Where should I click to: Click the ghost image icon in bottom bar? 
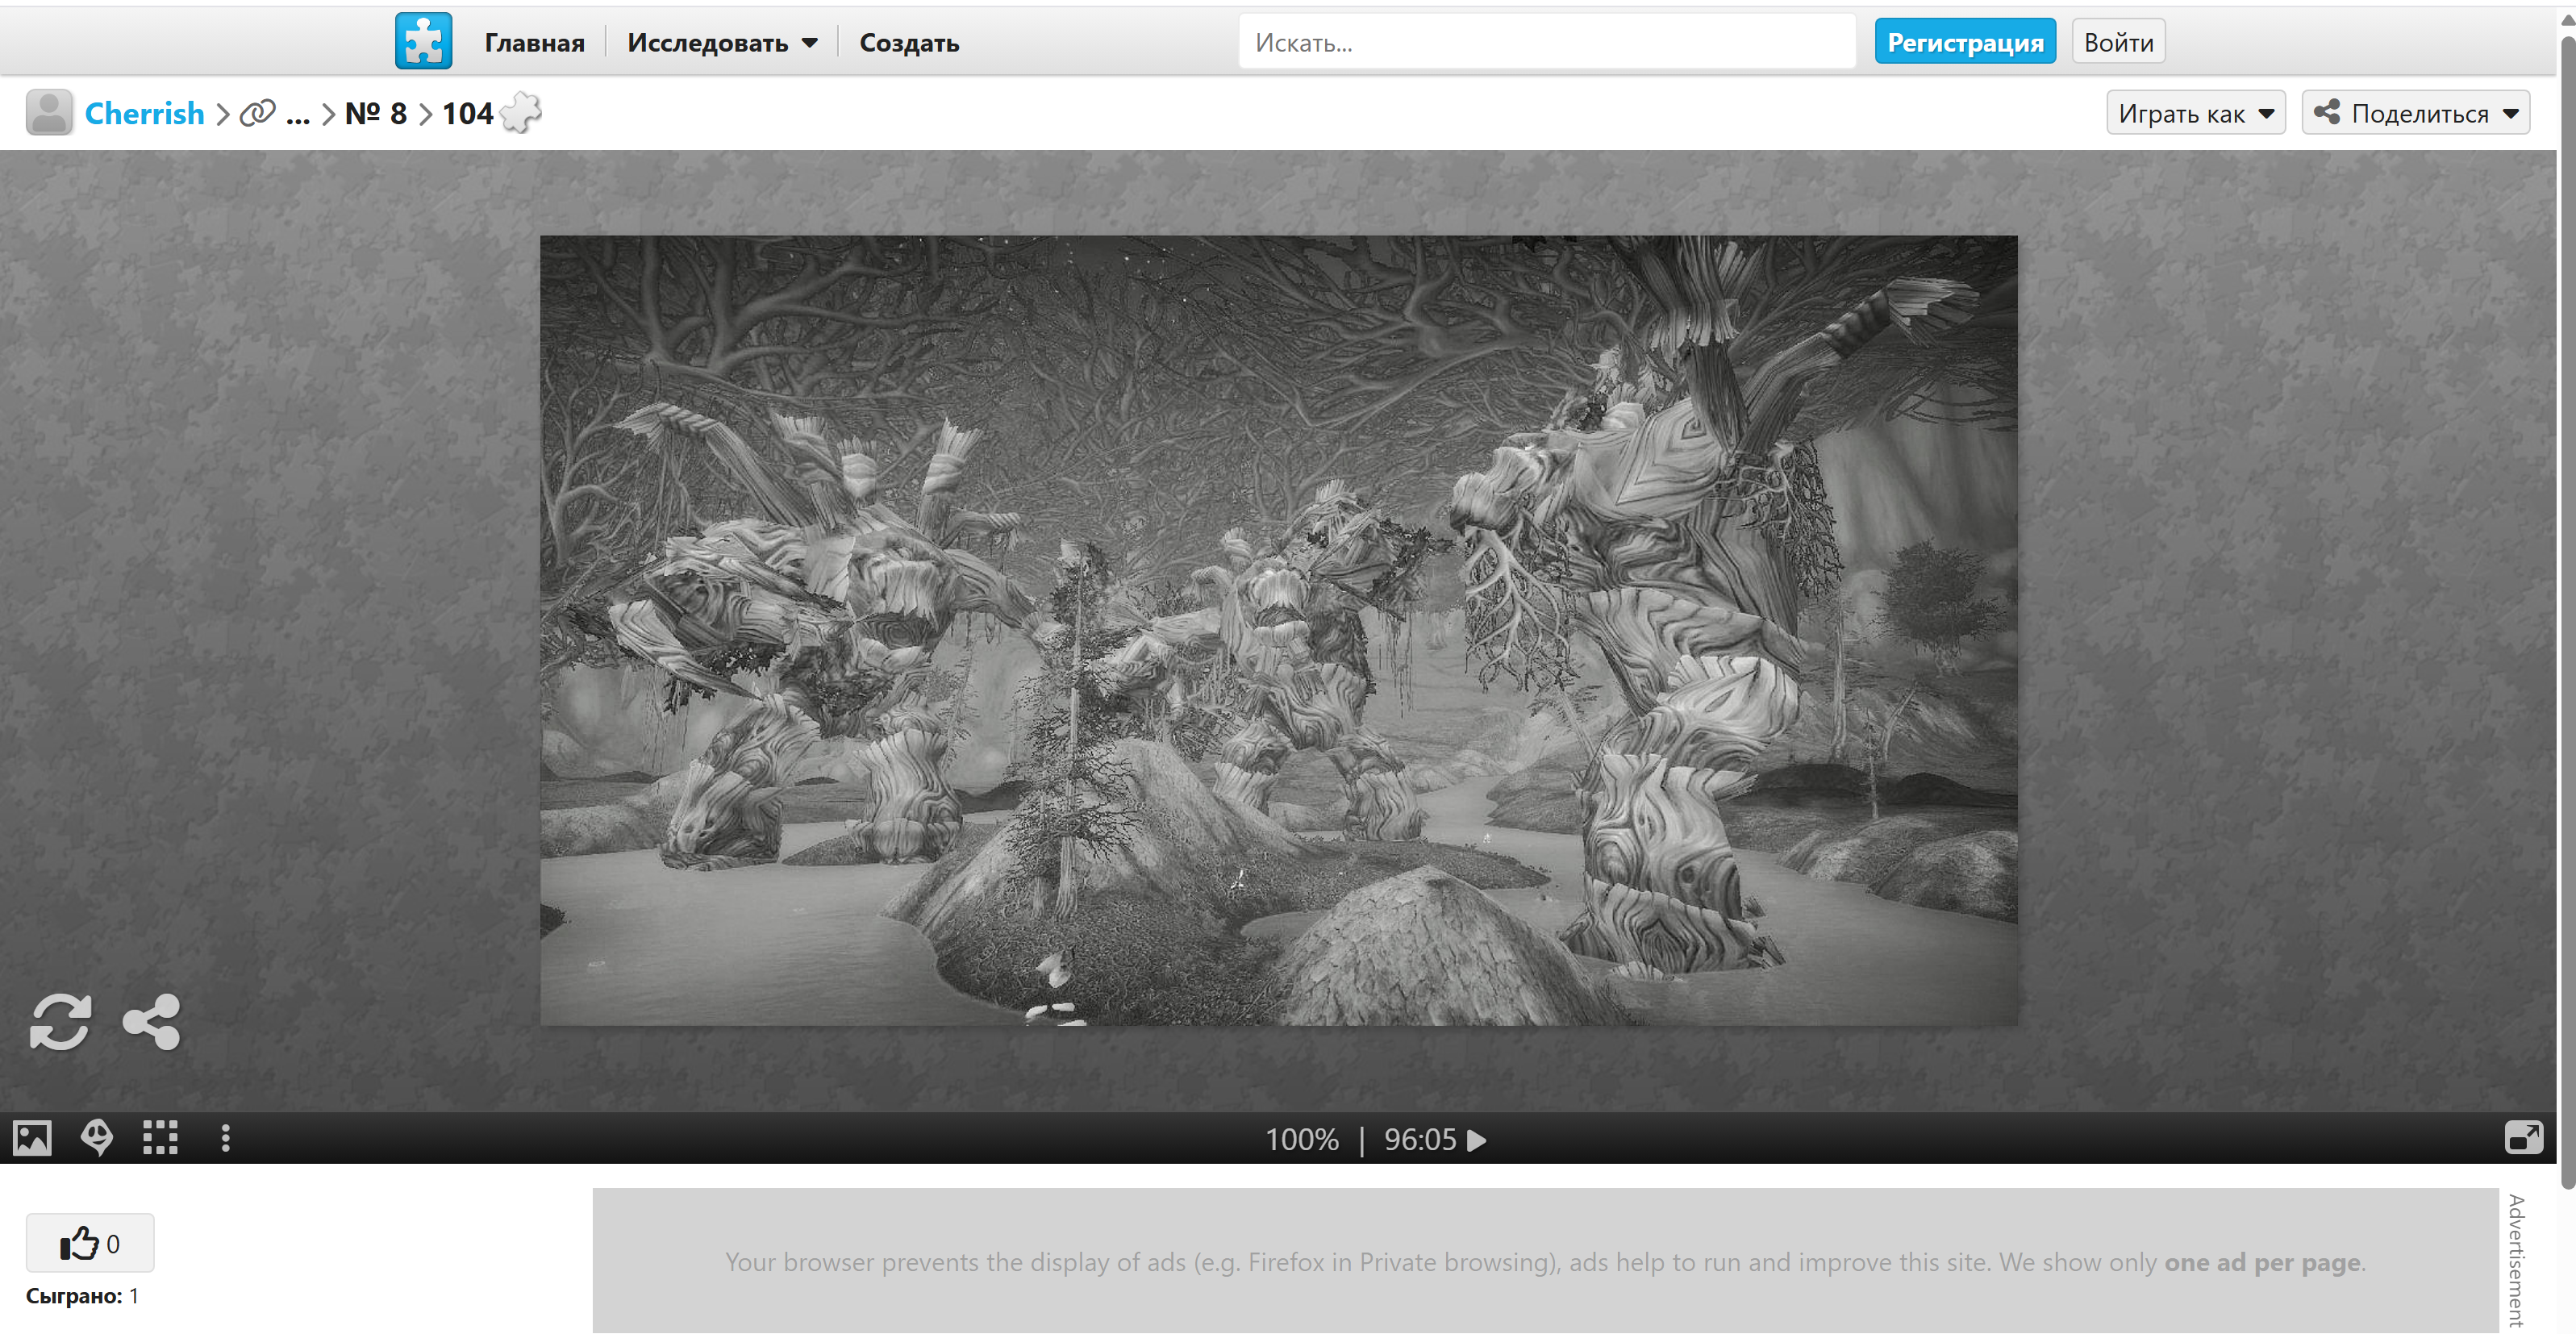[x=97, y=1138]
